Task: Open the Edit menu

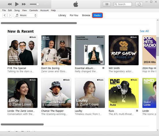Action: (10, 10)
